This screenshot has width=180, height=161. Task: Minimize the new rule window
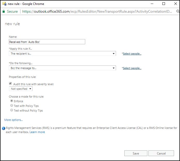pos(152,4)
